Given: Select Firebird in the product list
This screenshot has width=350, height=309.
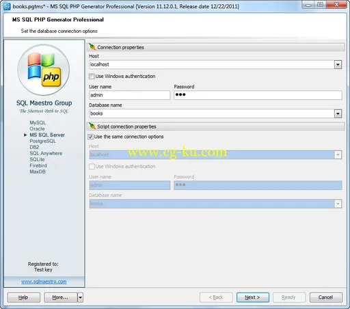Looking at the screenshot, I should 38,165.
